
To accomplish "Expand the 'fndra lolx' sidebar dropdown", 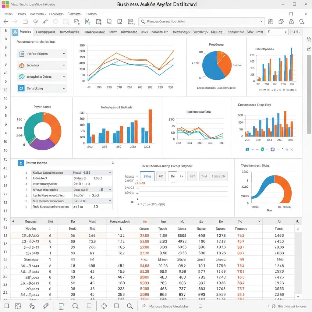I will tap(64, 65).
